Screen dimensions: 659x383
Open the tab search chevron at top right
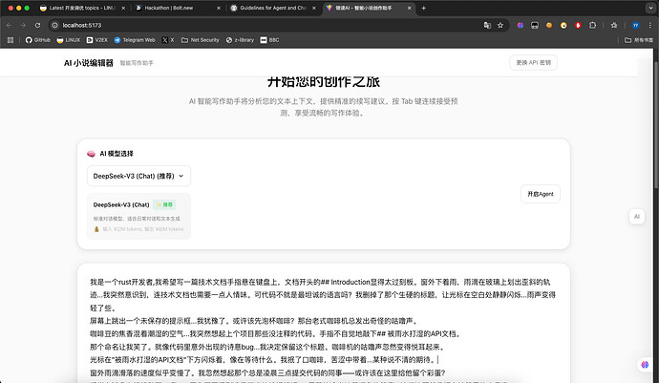[x=651, y=8]
